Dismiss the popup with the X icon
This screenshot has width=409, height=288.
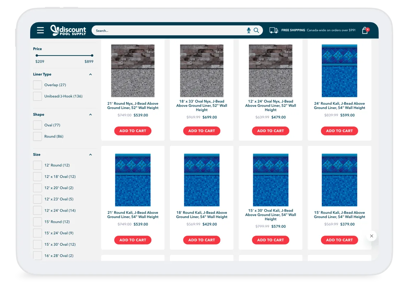tap(371, 236)
